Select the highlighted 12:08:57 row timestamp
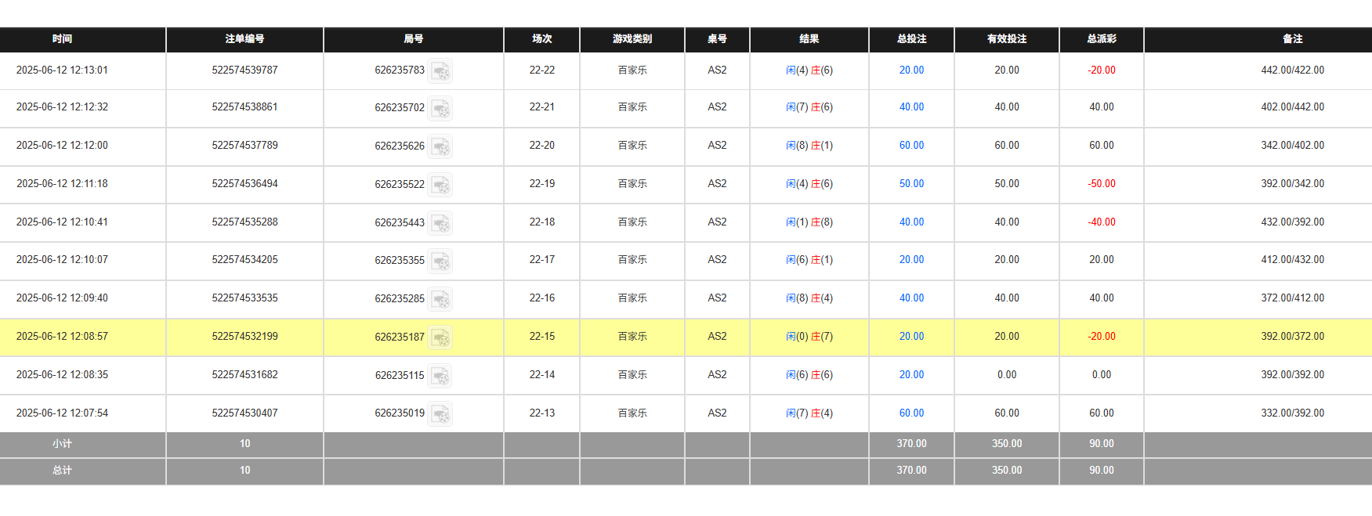Screen dimensions: 1372x516 coord(62,337)
